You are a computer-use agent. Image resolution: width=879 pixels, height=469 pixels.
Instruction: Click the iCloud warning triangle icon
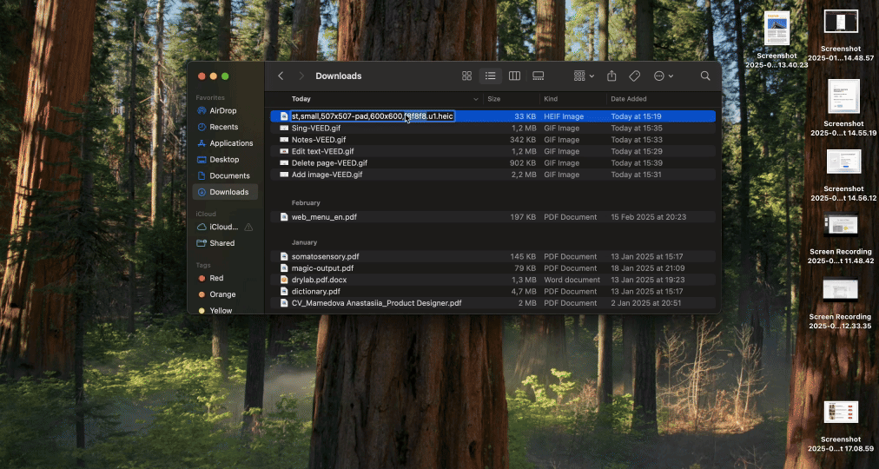[248, 227]
